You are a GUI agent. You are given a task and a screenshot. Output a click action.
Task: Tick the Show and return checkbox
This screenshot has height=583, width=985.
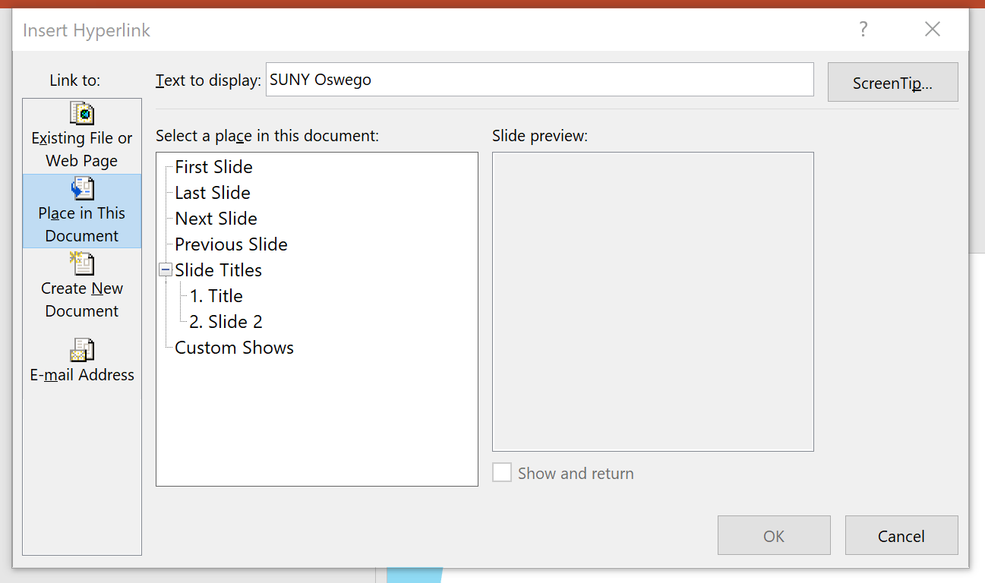(502, 473)
